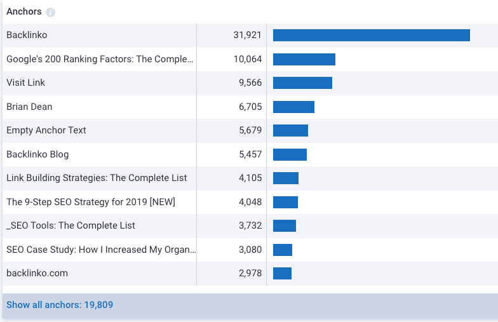Click the 3,080 count value

pos(250,250)
